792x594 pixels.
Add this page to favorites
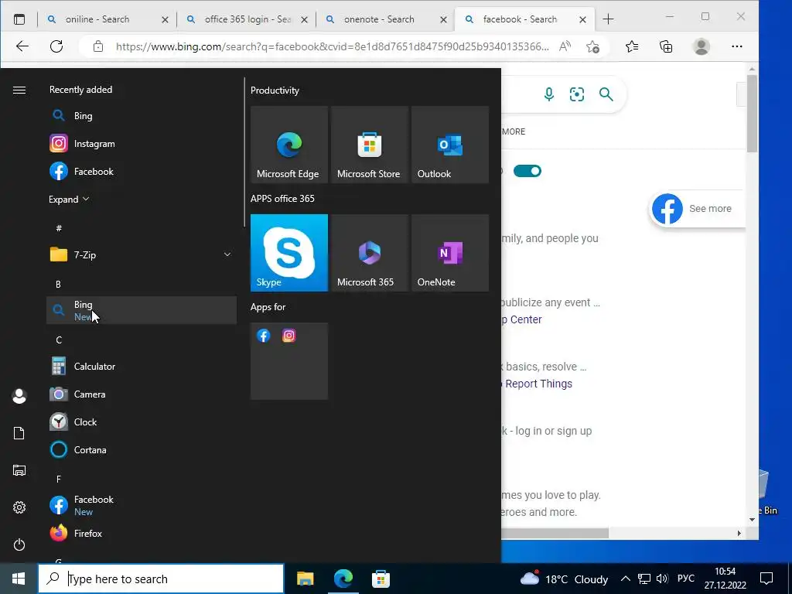coord(593,46)
